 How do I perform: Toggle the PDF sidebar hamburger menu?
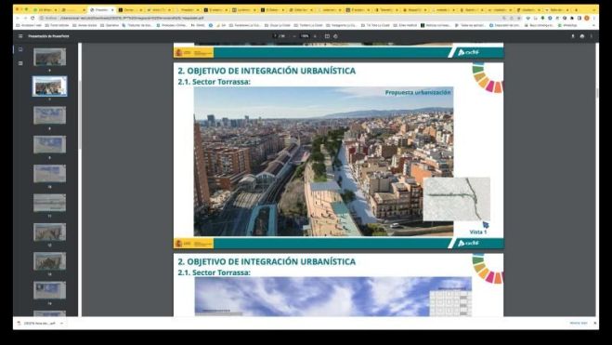20,36
